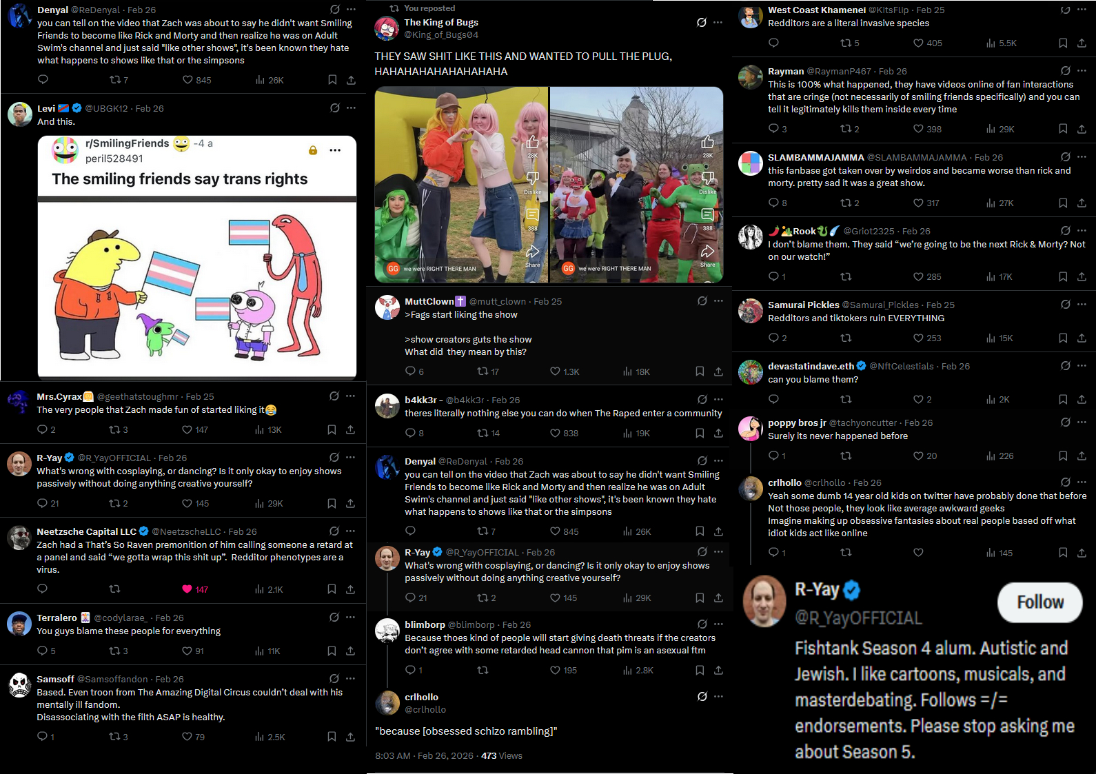This screenshot has width=1096, height=774.
Task: Open right video thumbnail with dancing cosplayers
Action: 636,185
